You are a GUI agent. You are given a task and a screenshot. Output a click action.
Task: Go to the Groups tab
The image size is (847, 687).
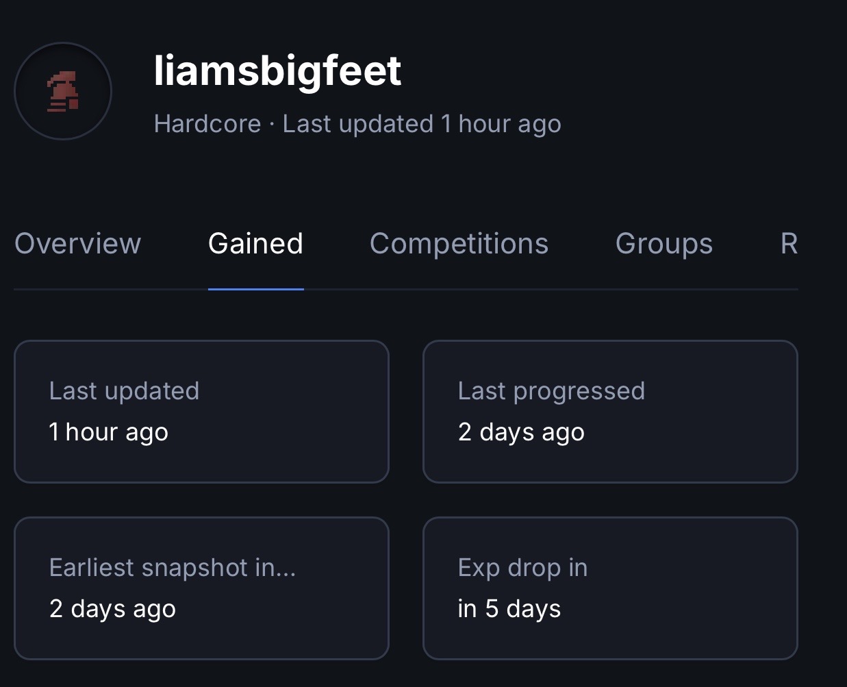point(663,244)
